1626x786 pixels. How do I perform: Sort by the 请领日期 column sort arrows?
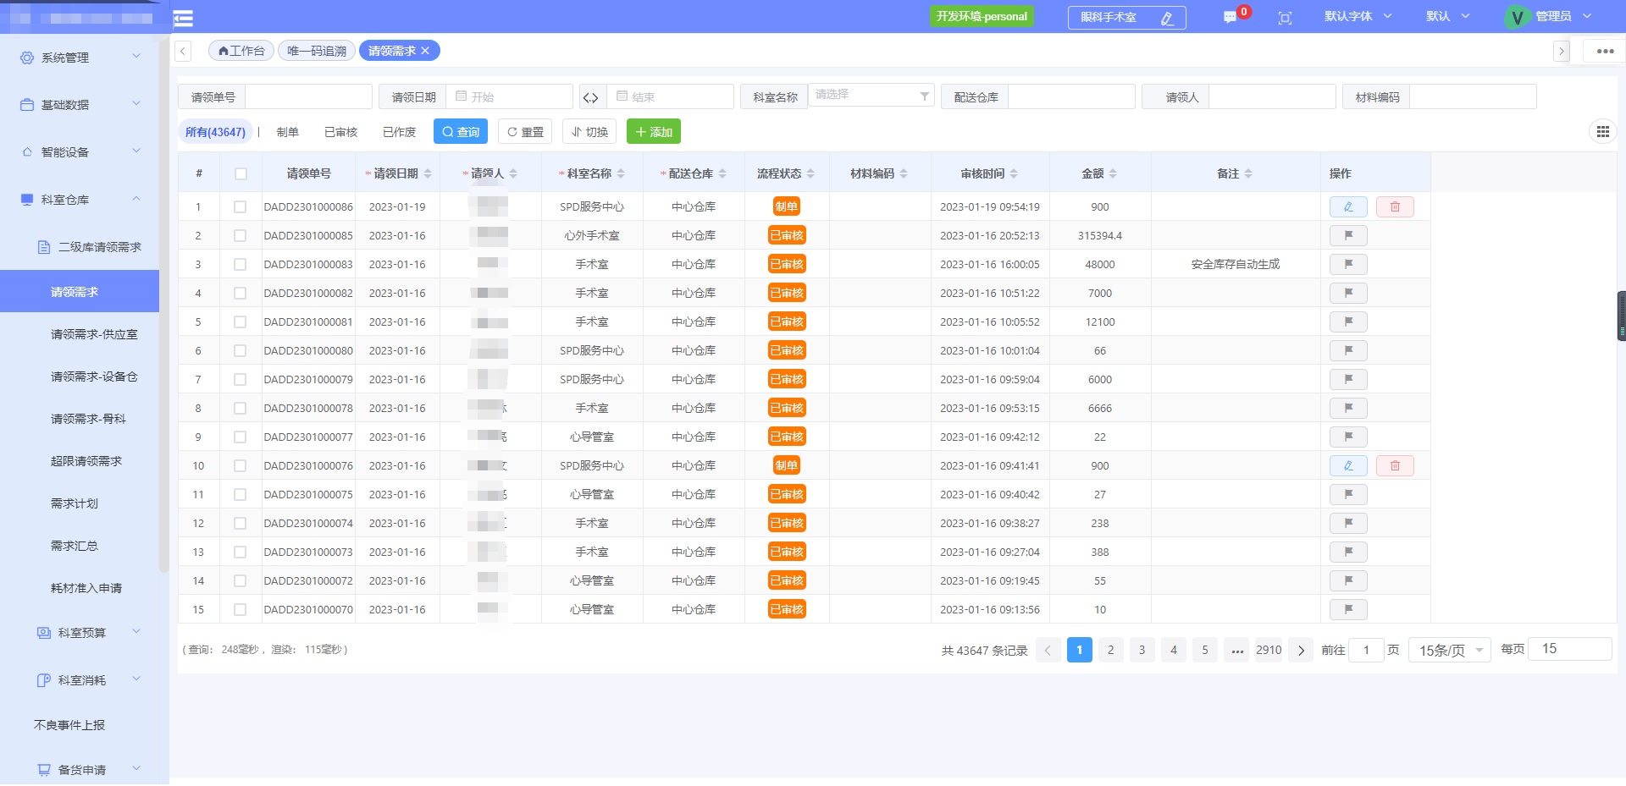(x=428, y=173)
